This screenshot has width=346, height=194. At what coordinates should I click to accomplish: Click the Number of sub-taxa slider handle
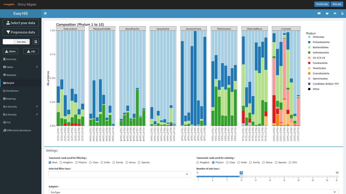click(241, 176)
